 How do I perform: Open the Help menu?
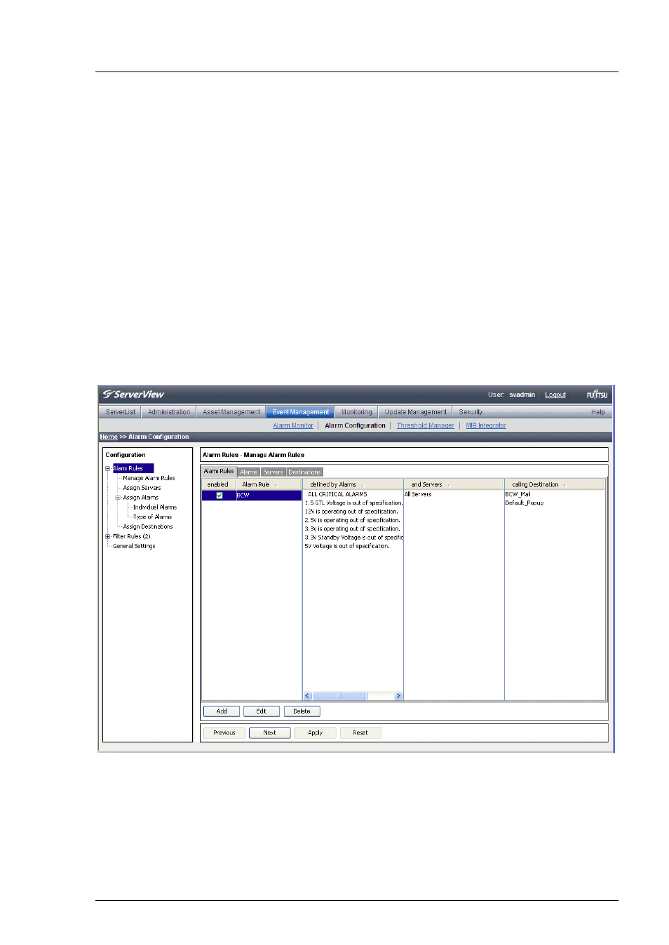597,412
